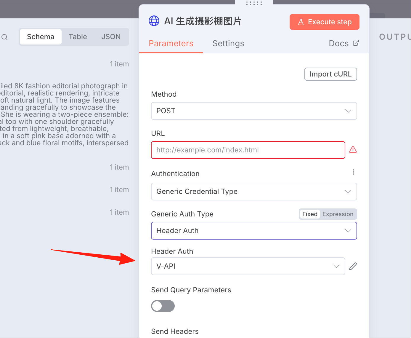Select the Table view tab

coord(78,37)
